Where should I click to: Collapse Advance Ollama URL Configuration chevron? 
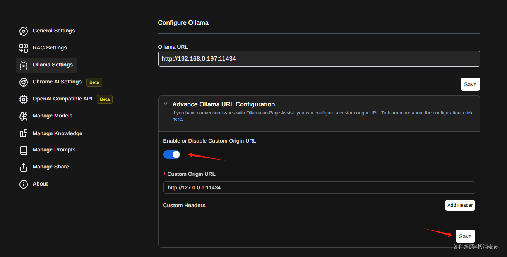point(166,104)
